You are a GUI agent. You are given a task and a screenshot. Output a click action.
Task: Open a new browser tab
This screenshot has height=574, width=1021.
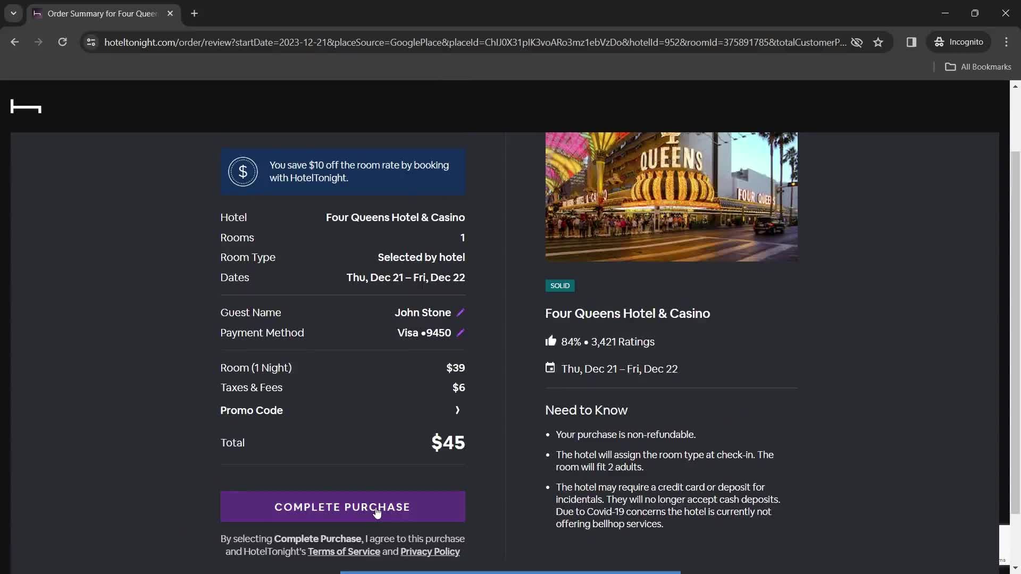(x=194, y=13)
